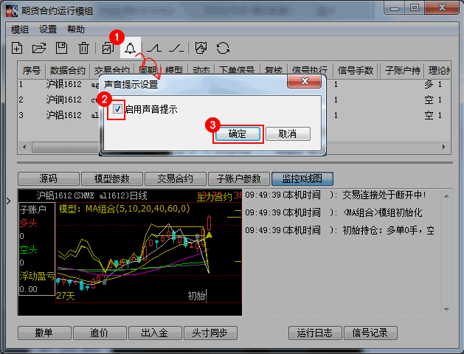This screenshot has width=464, height=354.
Task: Toggle the 启用声音提示 checkbox
Action: coord(118,109)
